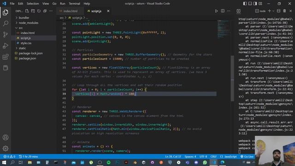
Task: Click the particlesCount value 15000 on line 33
Action: pos(117,59)
